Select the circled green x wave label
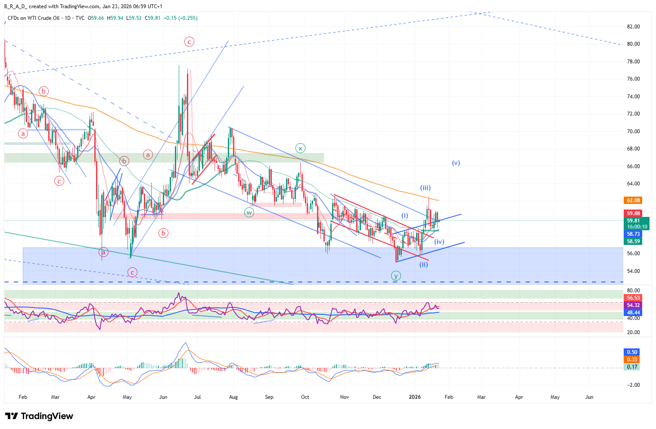 coord(300,148)
